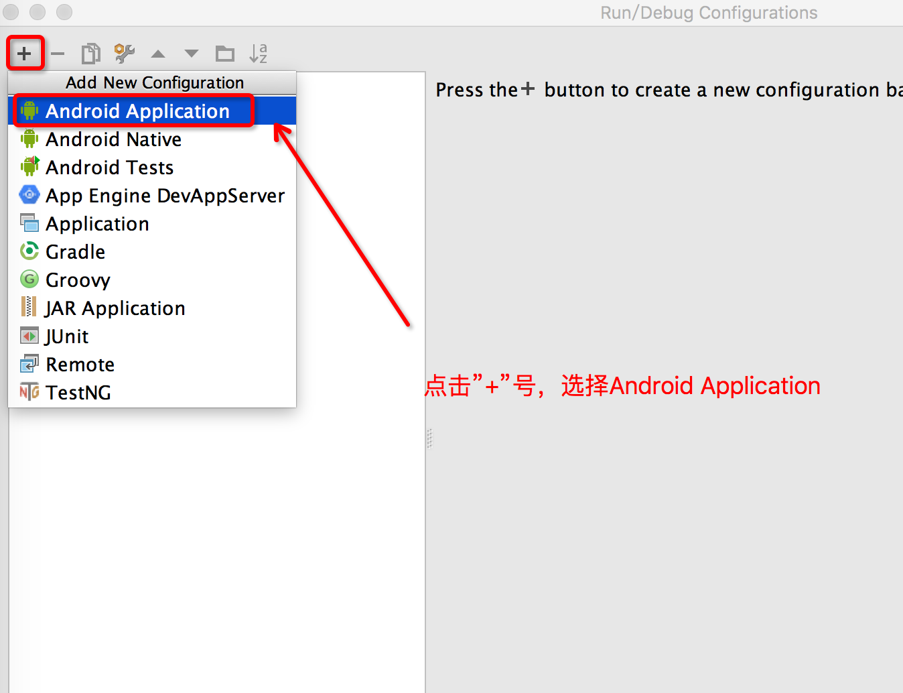Open the Edit Defaults wrench icon
This screenshot has width=903, height=693.
click(x=124, y=54)
